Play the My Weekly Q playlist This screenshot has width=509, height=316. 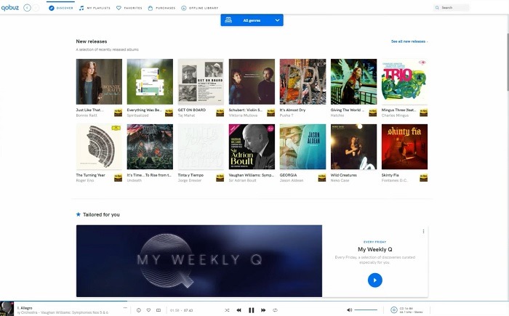[x=375, y=280]
